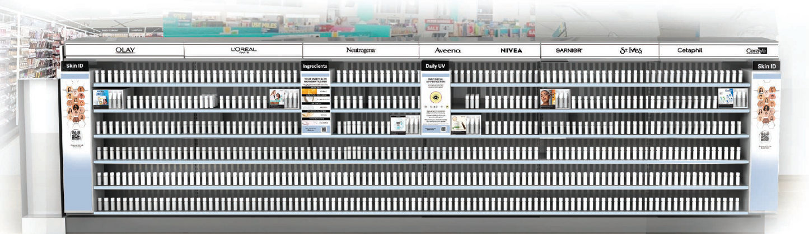Click the Daily Facial UV Protection heading
The width and height of the screenshot is (809, 234).
(x=435, y=82)
